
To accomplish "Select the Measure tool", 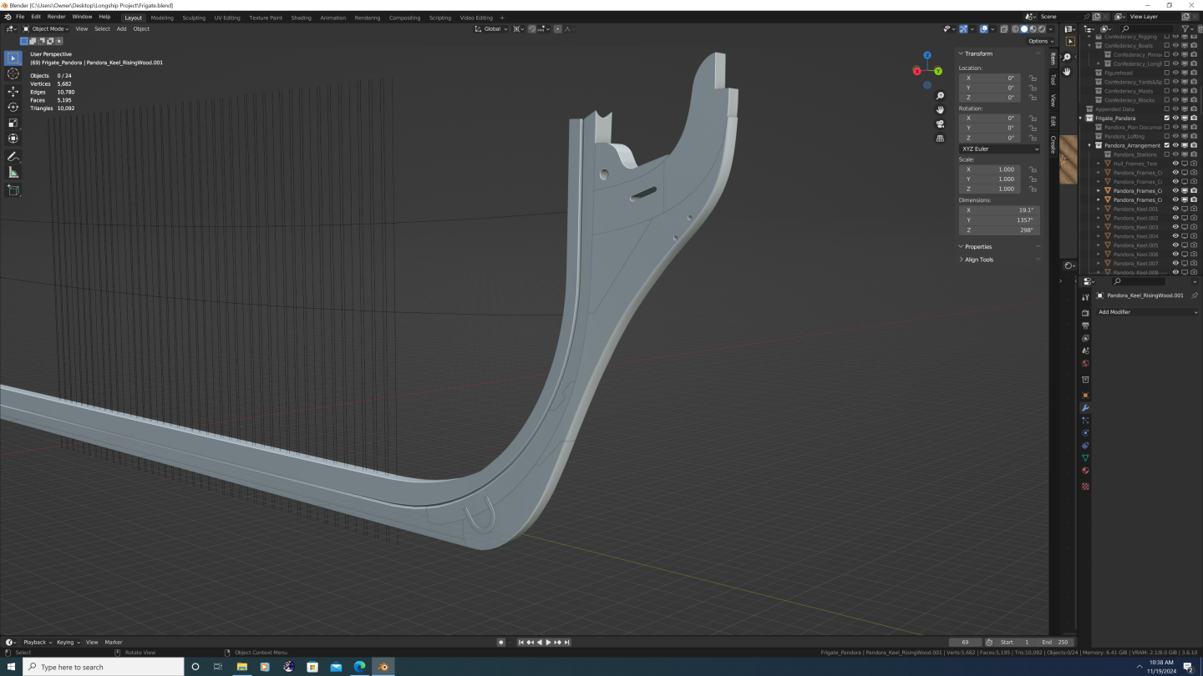I will pos(13,173).
